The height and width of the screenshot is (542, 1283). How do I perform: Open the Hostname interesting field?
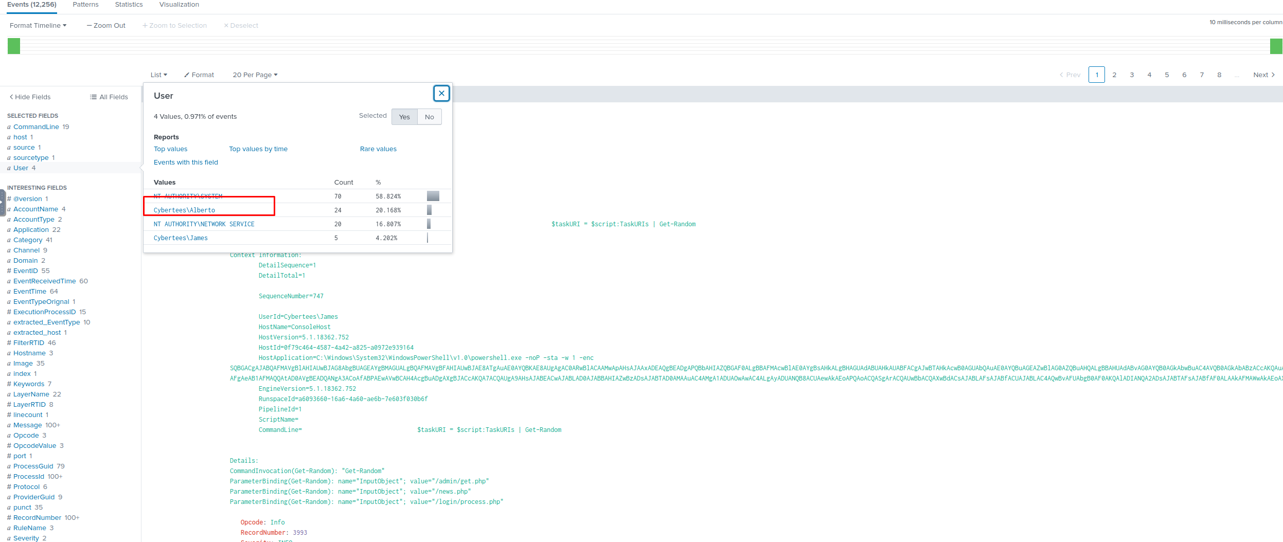point(29,353)
